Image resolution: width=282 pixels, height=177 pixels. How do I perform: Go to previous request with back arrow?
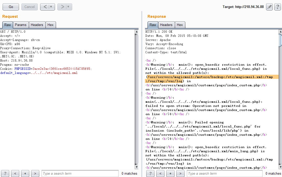(x=45, y=7)
